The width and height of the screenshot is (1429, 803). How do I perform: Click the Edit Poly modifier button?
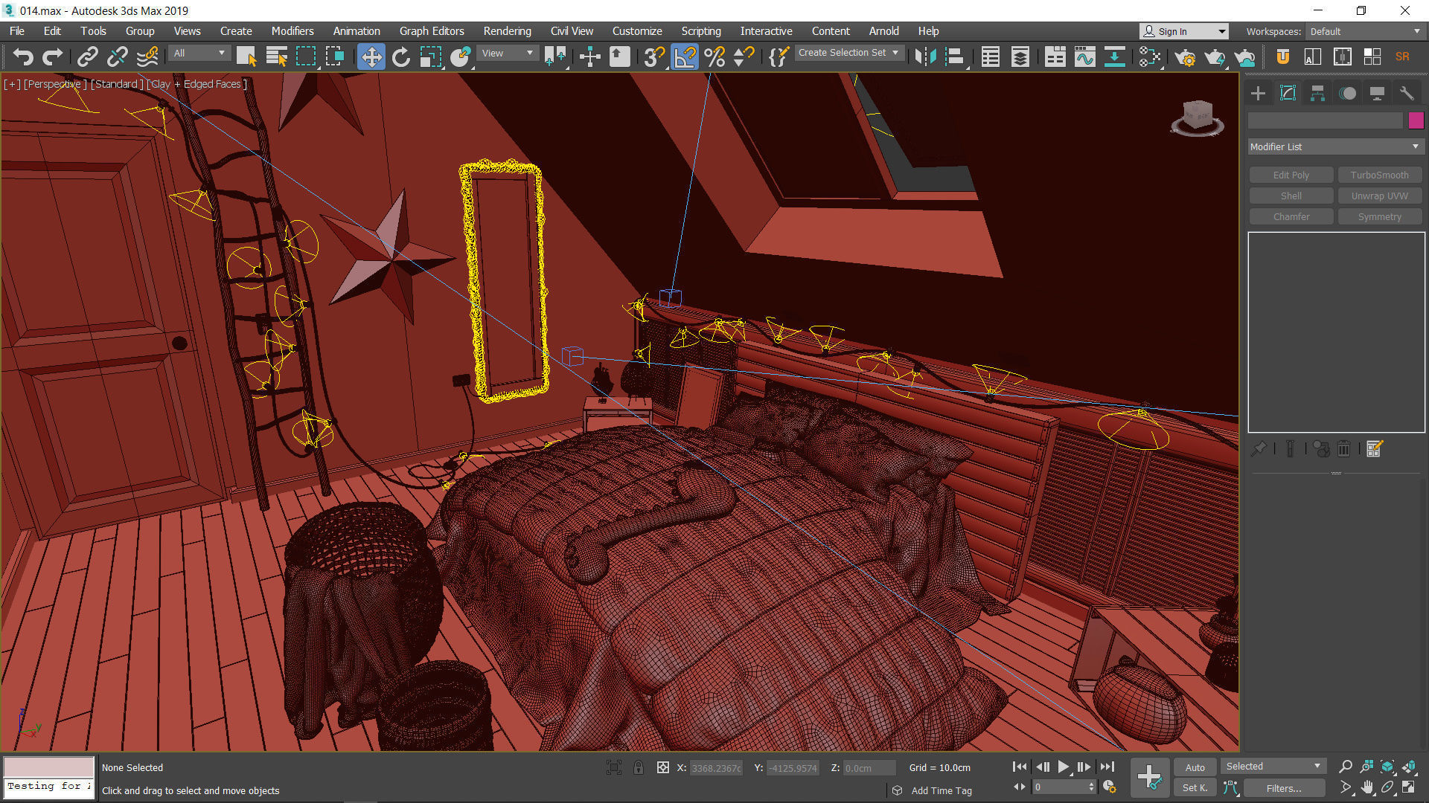click(x=1291, y=175)
